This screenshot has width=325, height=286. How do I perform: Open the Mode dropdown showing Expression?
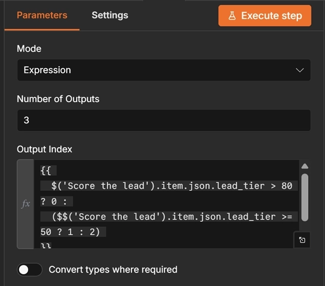tap(164, 70)
